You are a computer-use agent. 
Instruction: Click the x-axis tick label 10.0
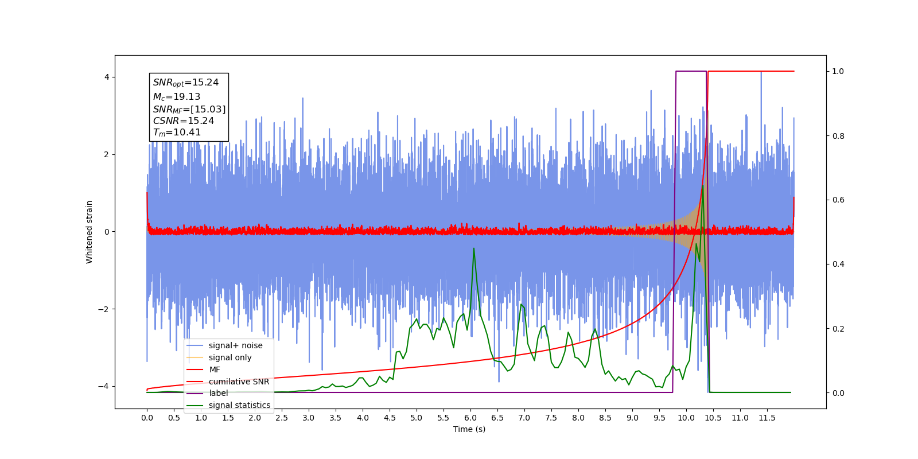tap(686, 418)
